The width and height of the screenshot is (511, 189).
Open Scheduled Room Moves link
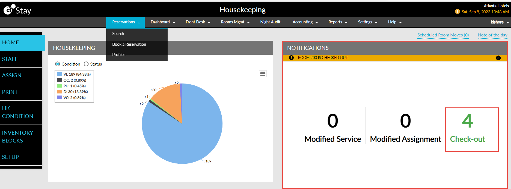coord(443,35)
